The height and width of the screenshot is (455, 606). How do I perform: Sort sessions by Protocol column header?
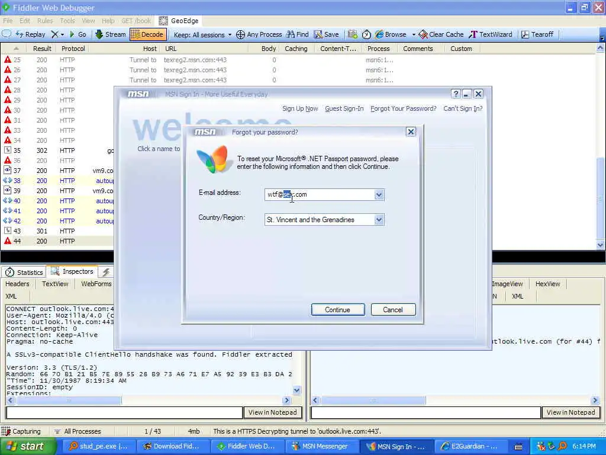tap(73, 49)
